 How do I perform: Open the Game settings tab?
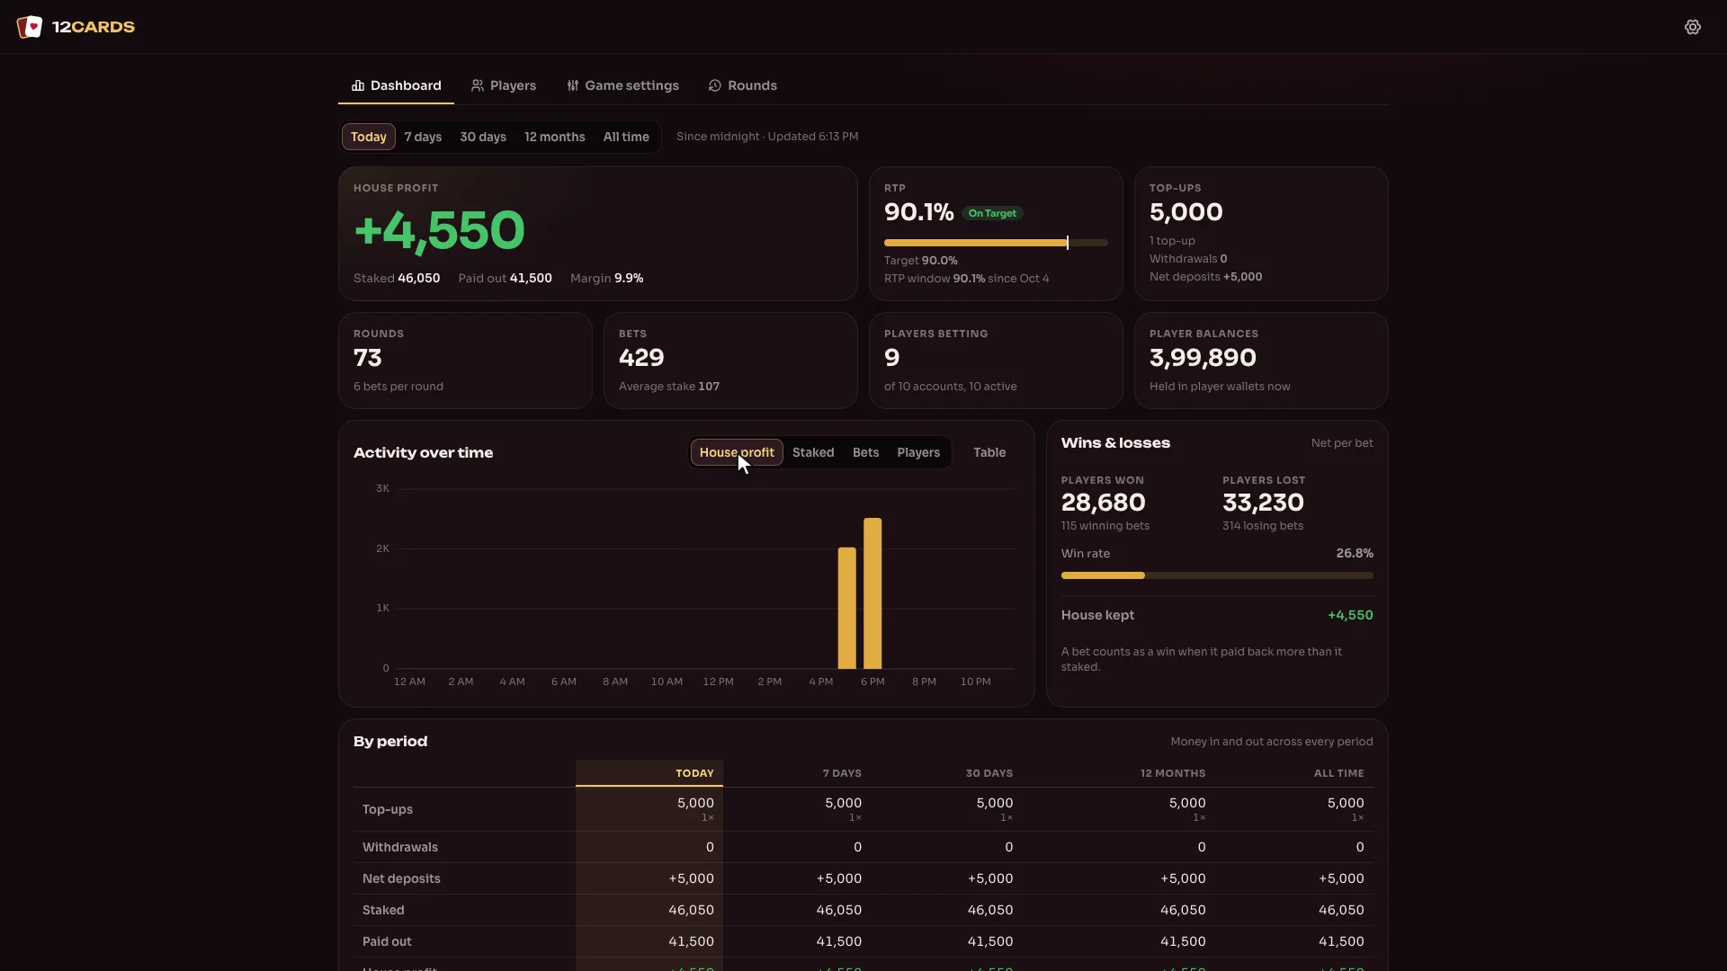pos(622,85)
